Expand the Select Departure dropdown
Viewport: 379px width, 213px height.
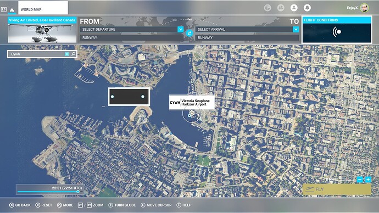coord(181,29)
